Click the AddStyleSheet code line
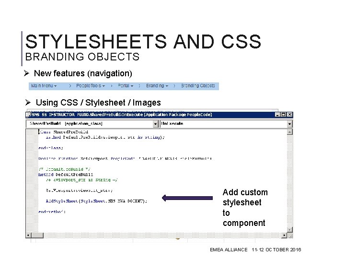The height and width of the screenshot is (259, 345). 96,201
